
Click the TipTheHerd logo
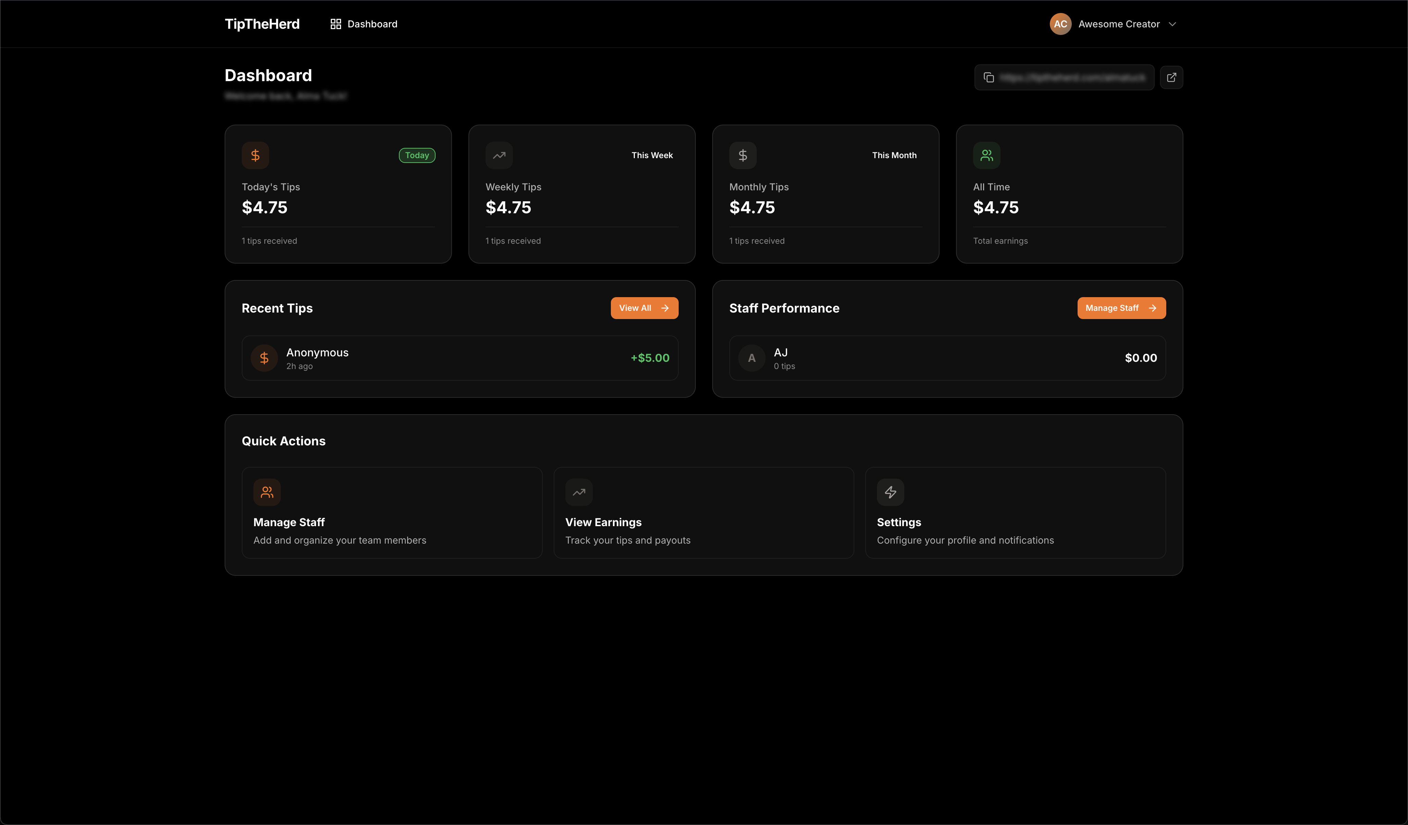click(262, 24)
